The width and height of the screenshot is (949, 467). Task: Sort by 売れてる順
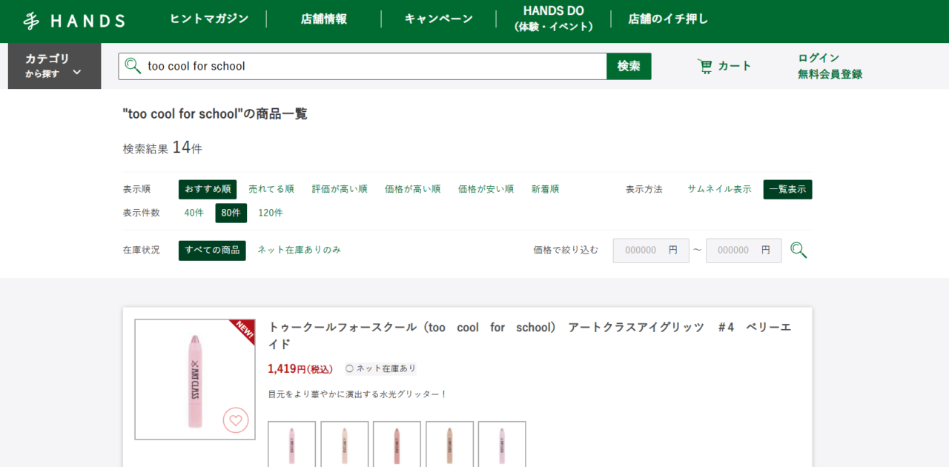(271, 189)
